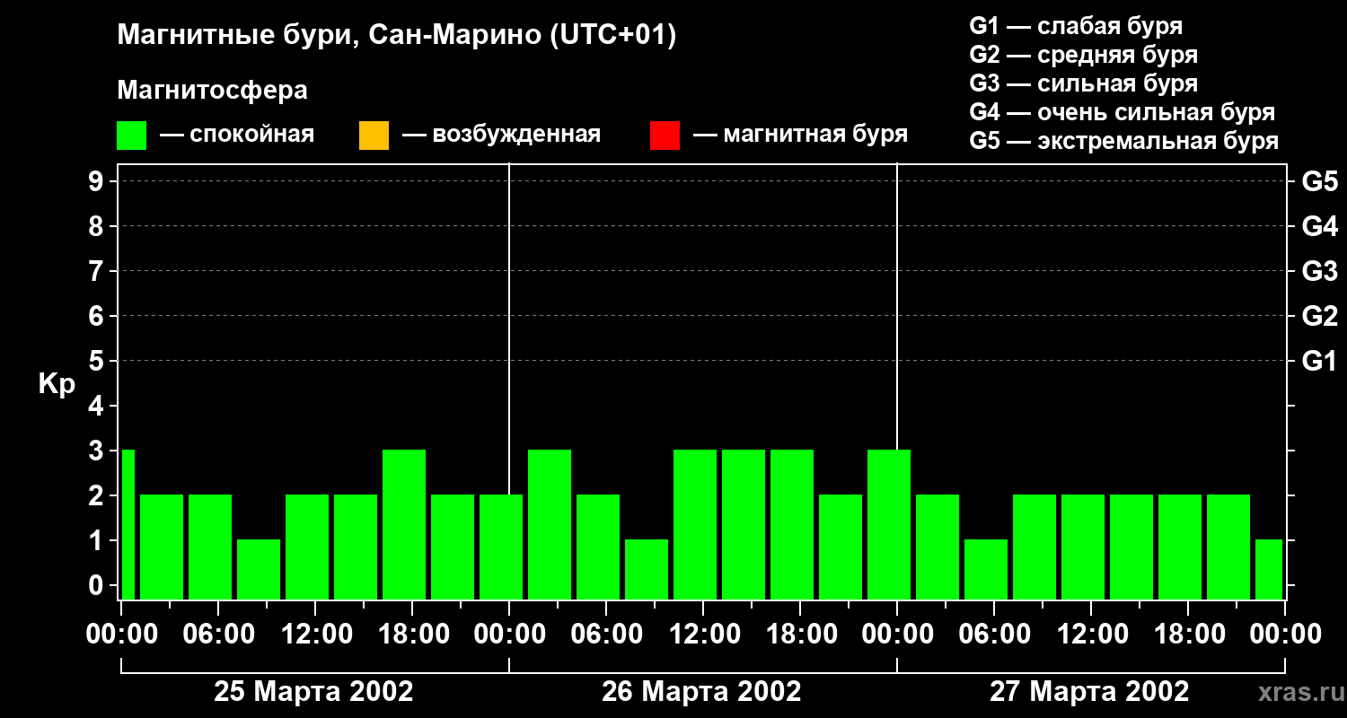The width and height of the screenshot is (1347, 718).
Task: Click the green 'спокойная' legend swatch
Action: click(131, 136)
